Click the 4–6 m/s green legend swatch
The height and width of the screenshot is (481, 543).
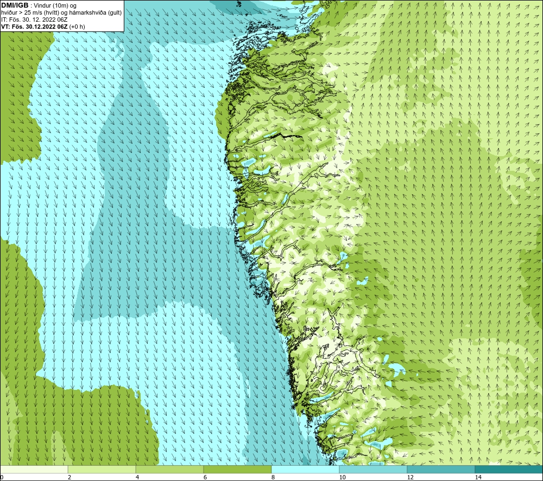click(169, 469)
